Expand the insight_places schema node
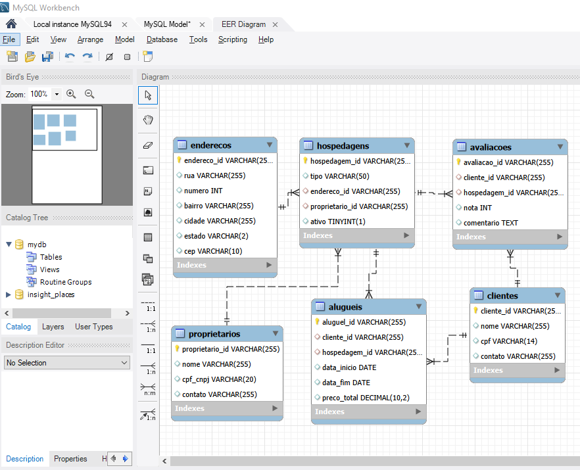This screenshot has width=580, height=470. pyautogui.click(x=9, y=294)
